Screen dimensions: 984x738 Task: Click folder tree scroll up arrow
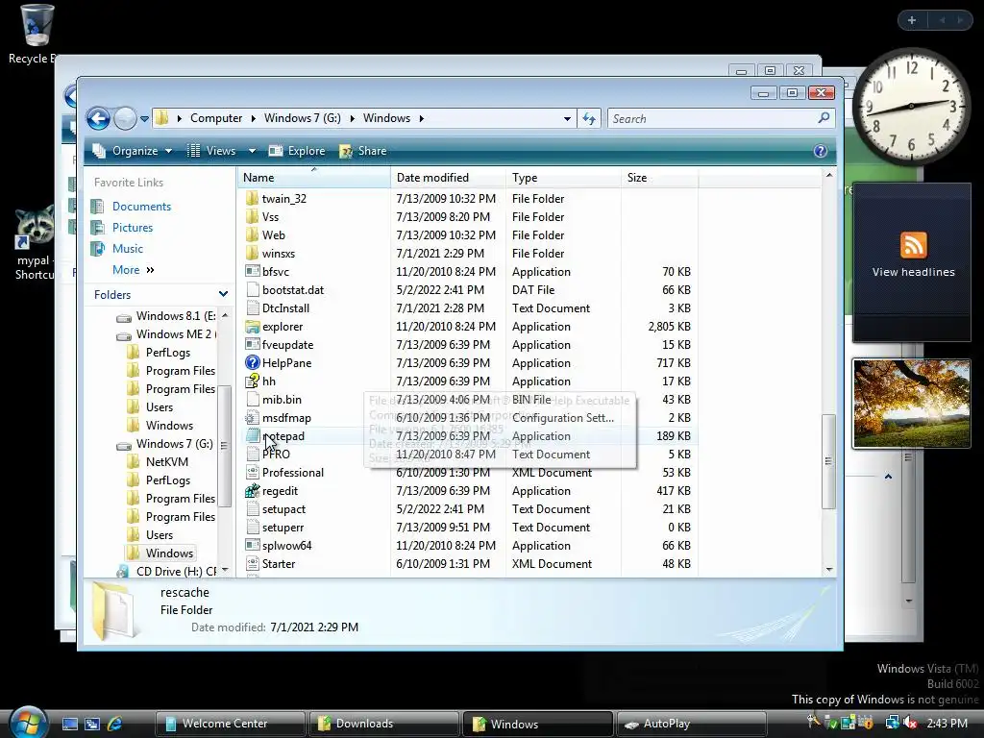pyautogui.click(x=225, y=315)
